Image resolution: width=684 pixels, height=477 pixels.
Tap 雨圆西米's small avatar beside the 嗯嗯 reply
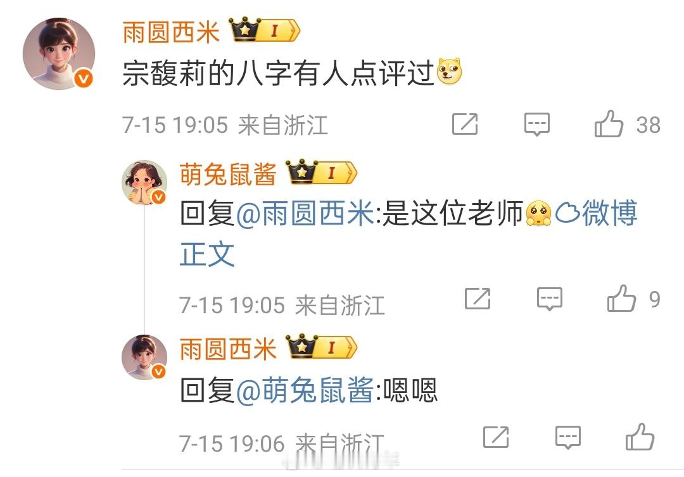point(144,357)
